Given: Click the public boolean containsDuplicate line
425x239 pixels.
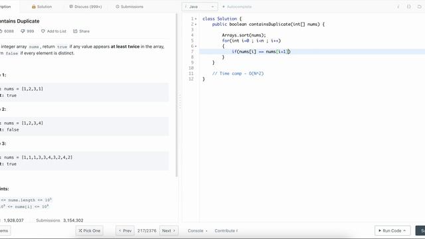Looking at the screenshot, I should click(x=268, y=24).
